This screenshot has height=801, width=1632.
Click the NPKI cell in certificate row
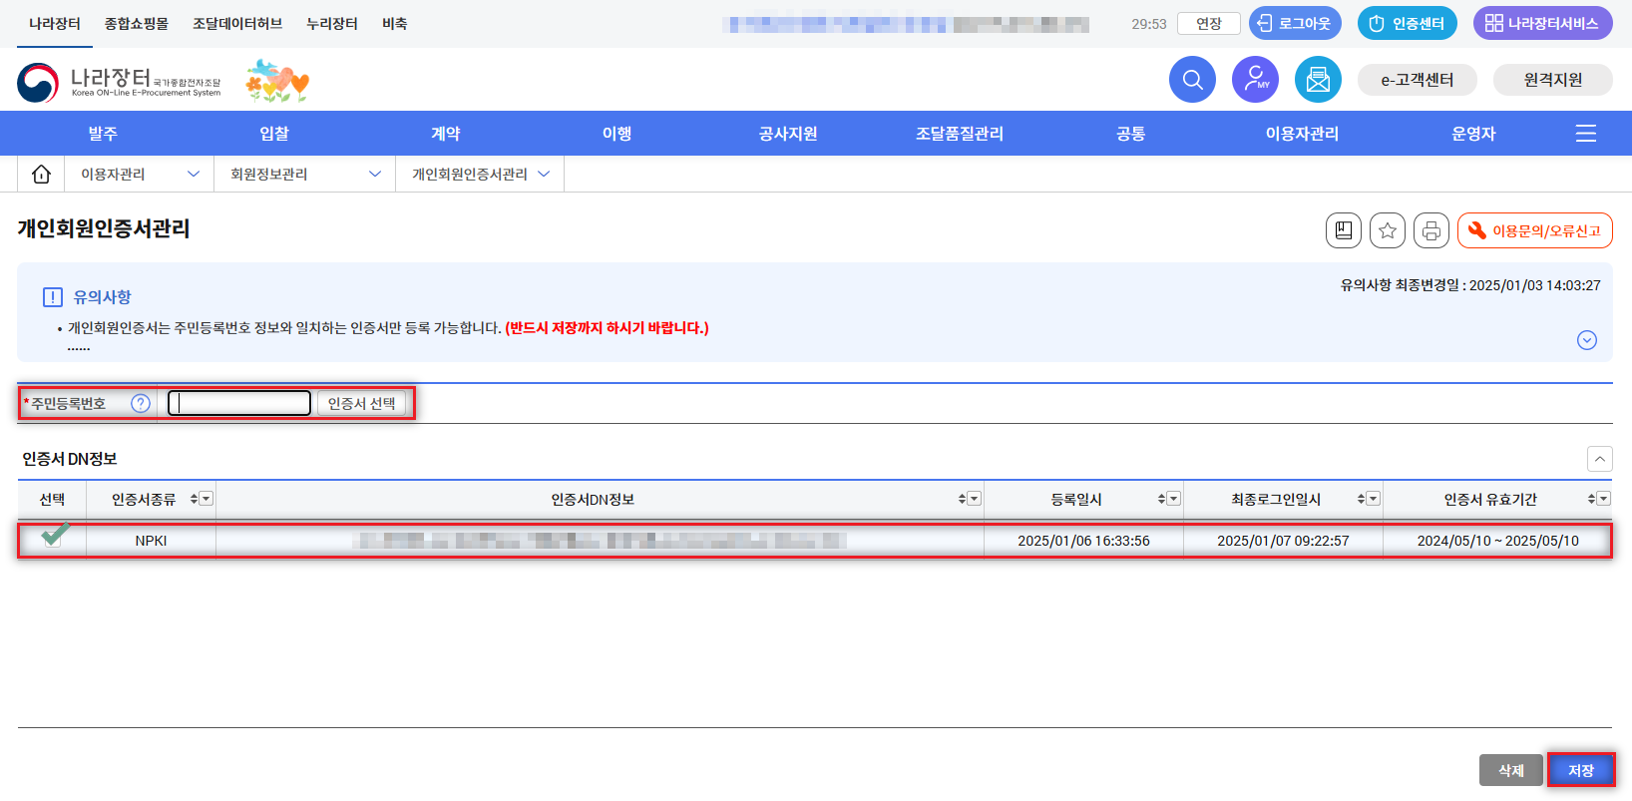[152, 541]
